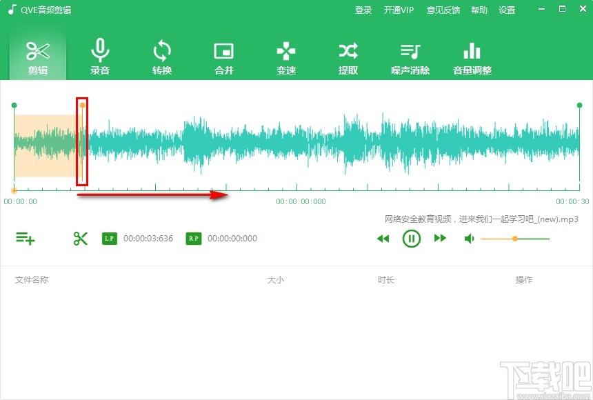
Task: Maximize the QVE window
Action: pos(563,9)
